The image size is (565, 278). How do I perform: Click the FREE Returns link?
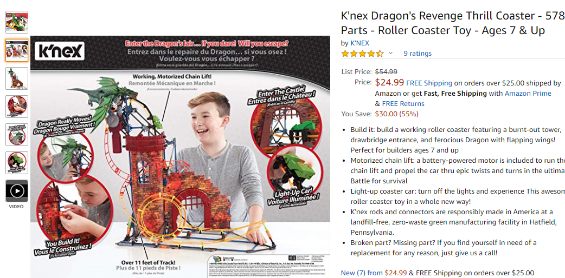pos(403,104)
